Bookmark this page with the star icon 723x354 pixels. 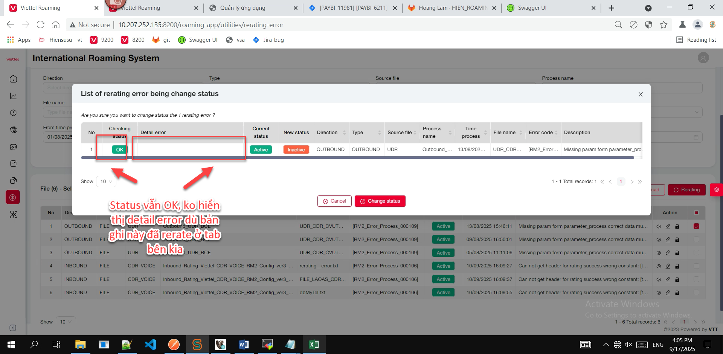[x=664, y=25]
